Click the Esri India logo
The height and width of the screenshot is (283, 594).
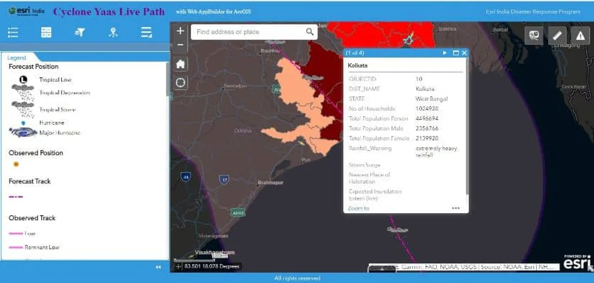[26, 11]
